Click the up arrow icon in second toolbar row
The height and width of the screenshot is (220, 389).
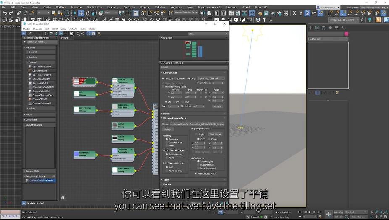click(x=265, y=20)
